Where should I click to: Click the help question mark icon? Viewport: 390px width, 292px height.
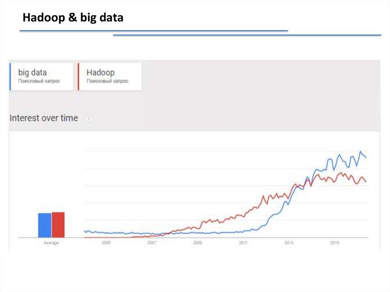pyautogui.click(x=89, y=119)
